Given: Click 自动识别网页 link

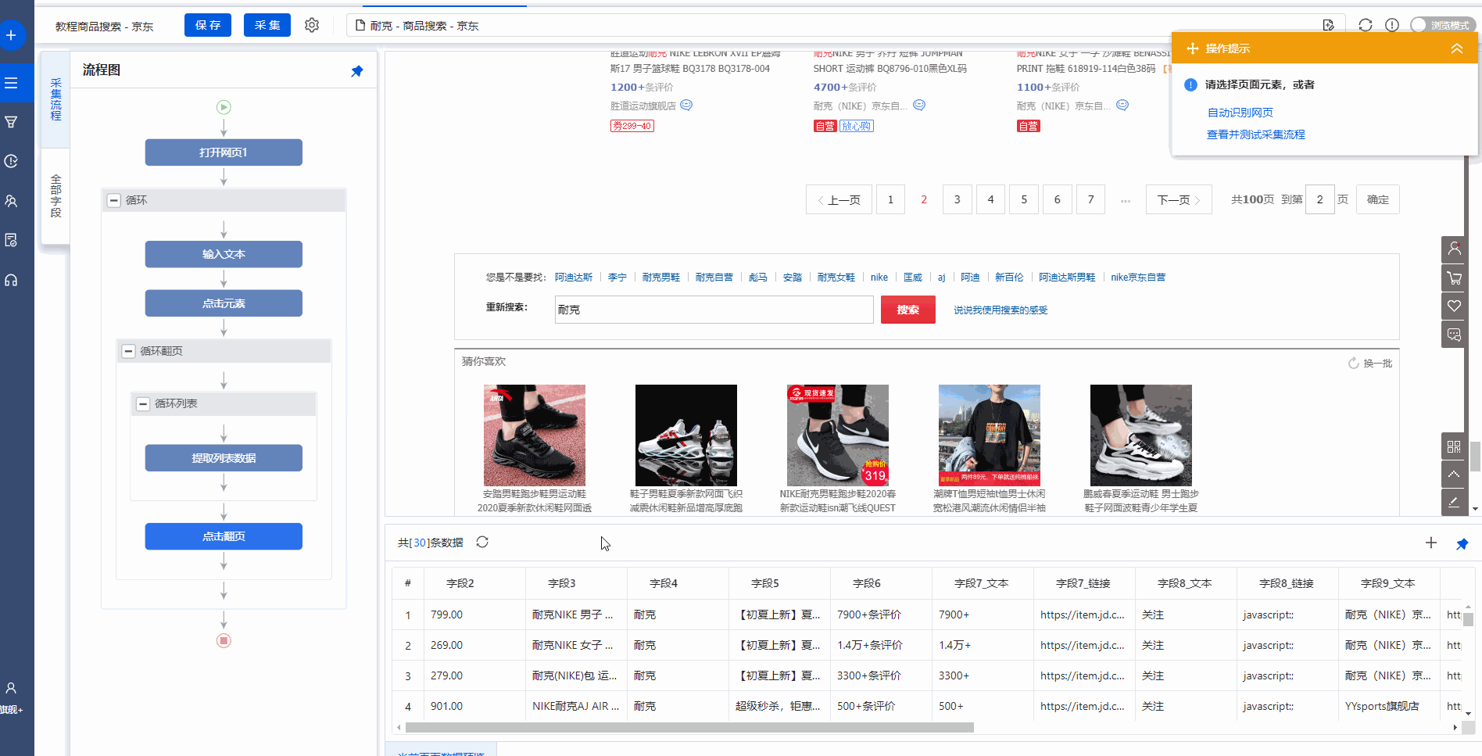Looking at the screenshot, I should point(1240,113).
